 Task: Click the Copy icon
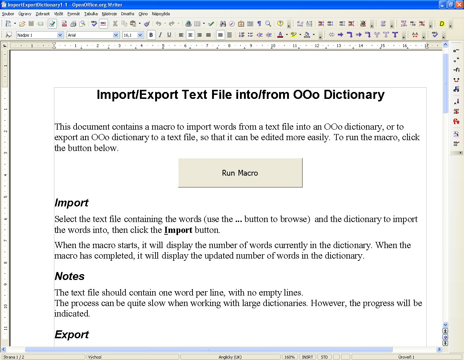click(x=124, y=24)
